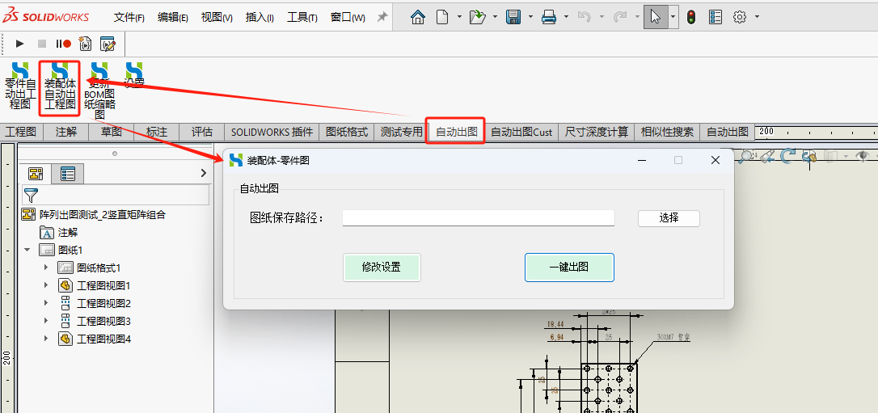Expand the 图纸格式1 tree node
Screen dimensions: 878x413
click(x=46, y=268)
